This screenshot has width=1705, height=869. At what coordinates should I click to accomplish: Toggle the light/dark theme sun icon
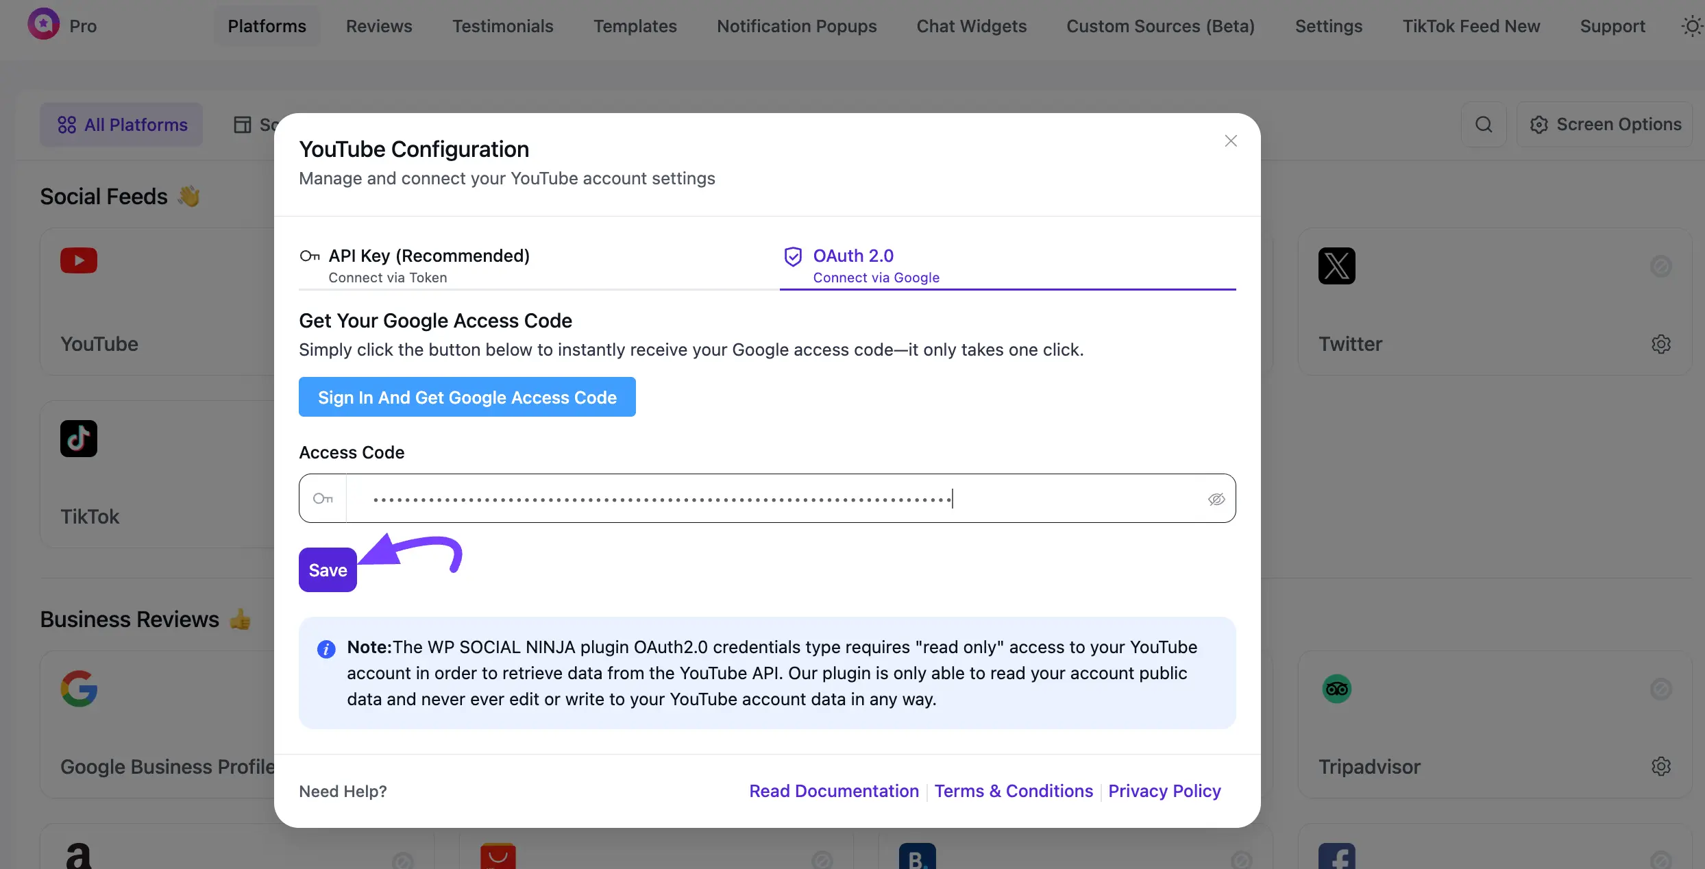(x=1691, y=25)
